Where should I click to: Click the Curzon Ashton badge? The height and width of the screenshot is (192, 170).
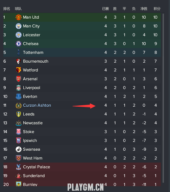(x=19, y=105)
